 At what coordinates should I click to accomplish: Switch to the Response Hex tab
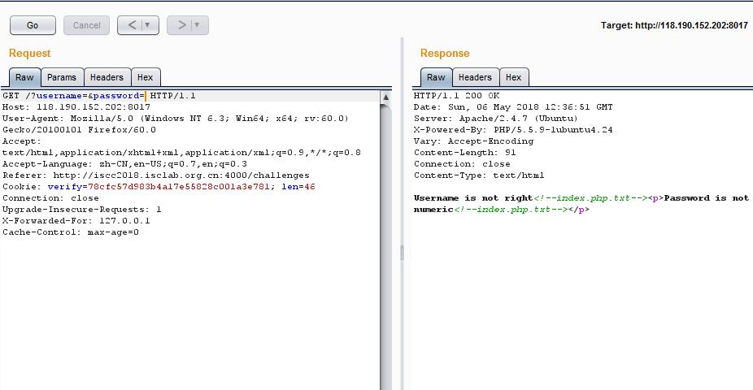tap(513, 77)
